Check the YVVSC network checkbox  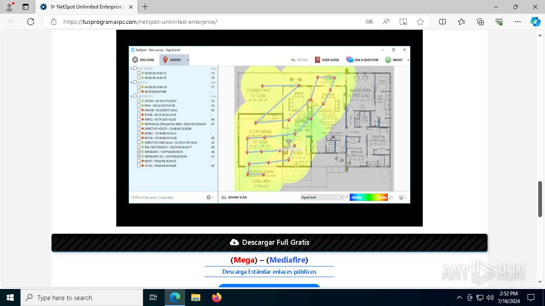(139, 166)
